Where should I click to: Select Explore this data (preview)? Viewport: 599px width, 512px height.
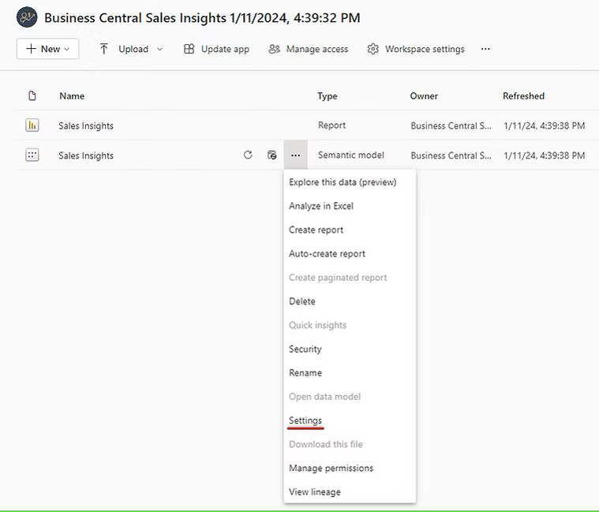tap(343, 182)
